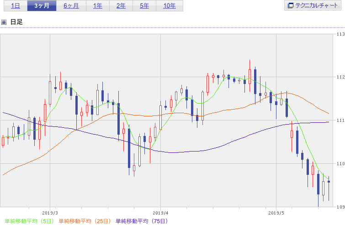
Task: Switch chart range to 1年
Action: [98, 6]
